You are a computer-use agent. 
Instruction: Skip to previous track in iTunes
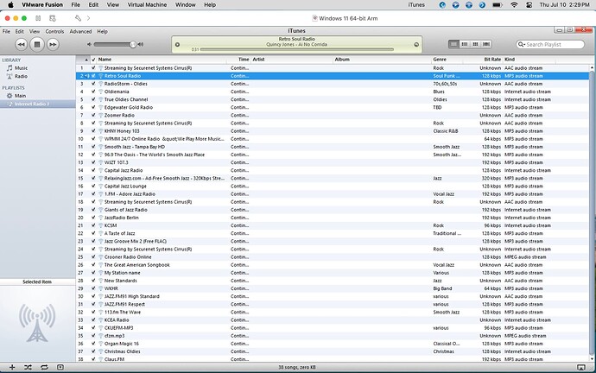tap(22, 44)
